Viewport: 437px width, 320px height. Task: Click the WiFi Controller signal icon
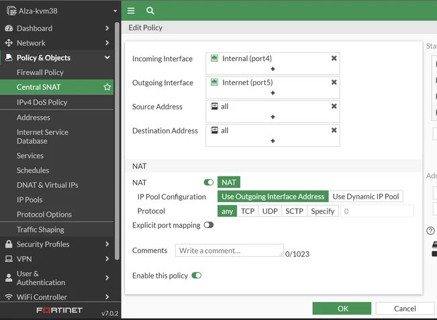[x=9, y=297]
